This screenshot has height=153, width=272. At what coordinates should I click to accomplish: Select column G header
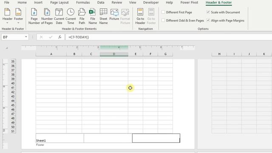165,54
